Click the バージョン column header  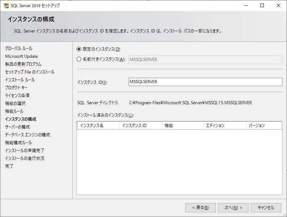coord(264,126)
